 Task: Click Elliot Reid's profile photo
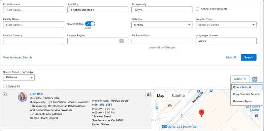[x=22, y=97]
